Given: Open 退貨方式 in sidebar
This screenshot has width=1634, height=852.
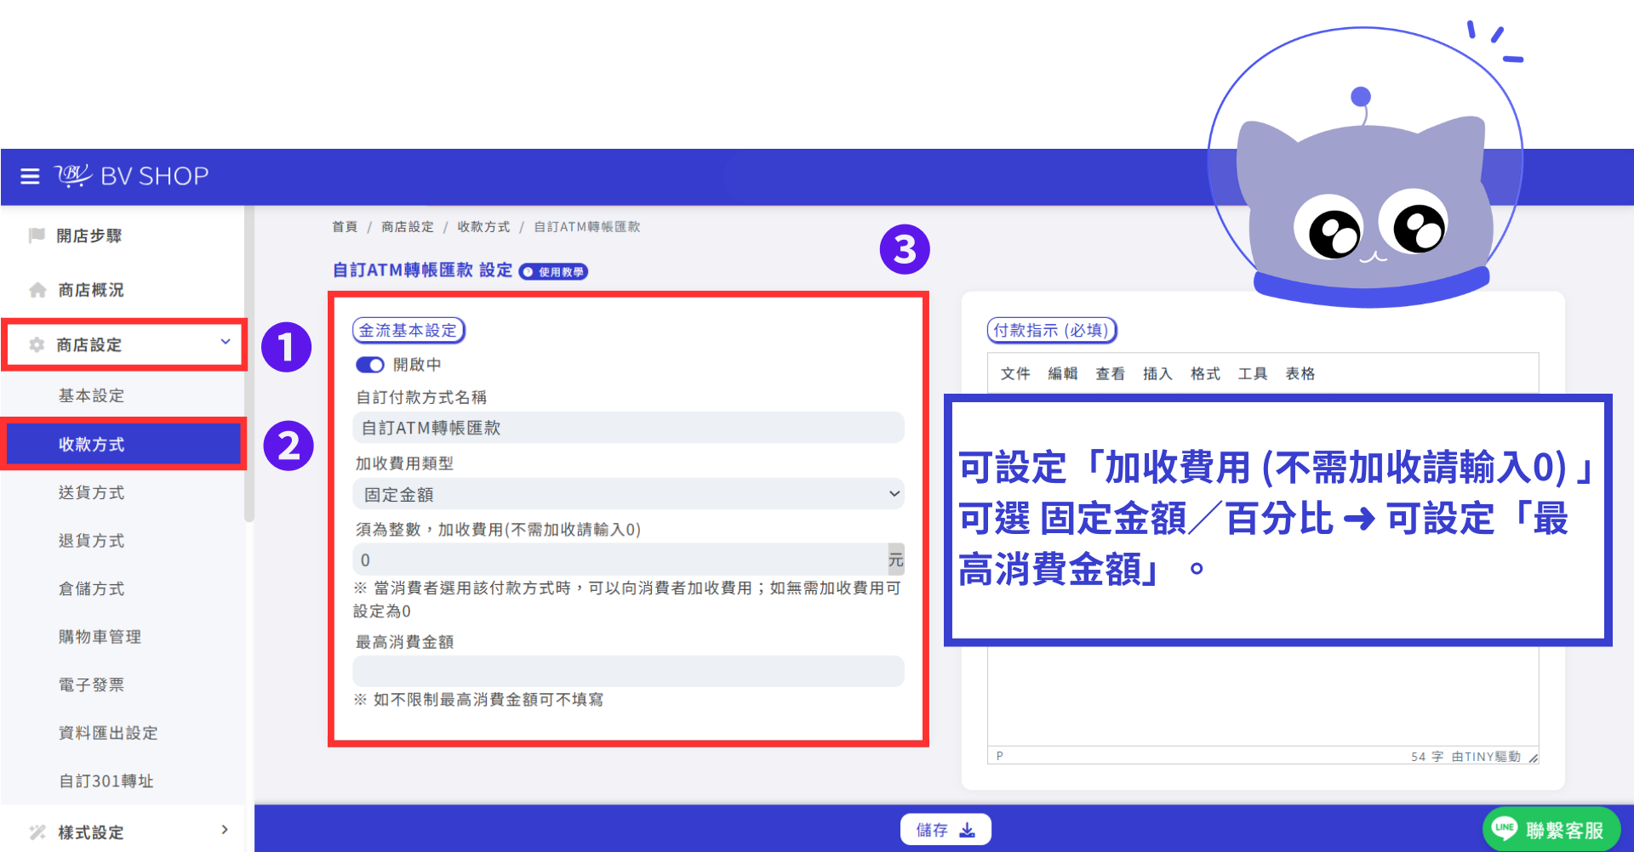Looking at the screenshot, I should click(x=91, y=541).
